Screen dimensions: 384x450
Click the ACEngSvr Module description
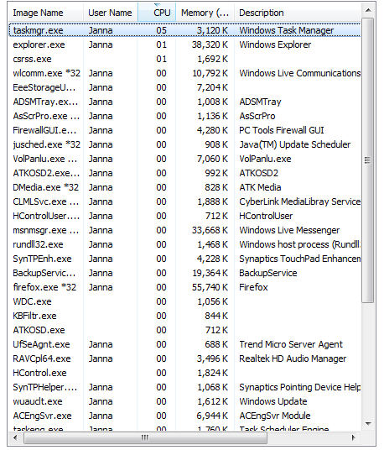(x=275, y=416)
